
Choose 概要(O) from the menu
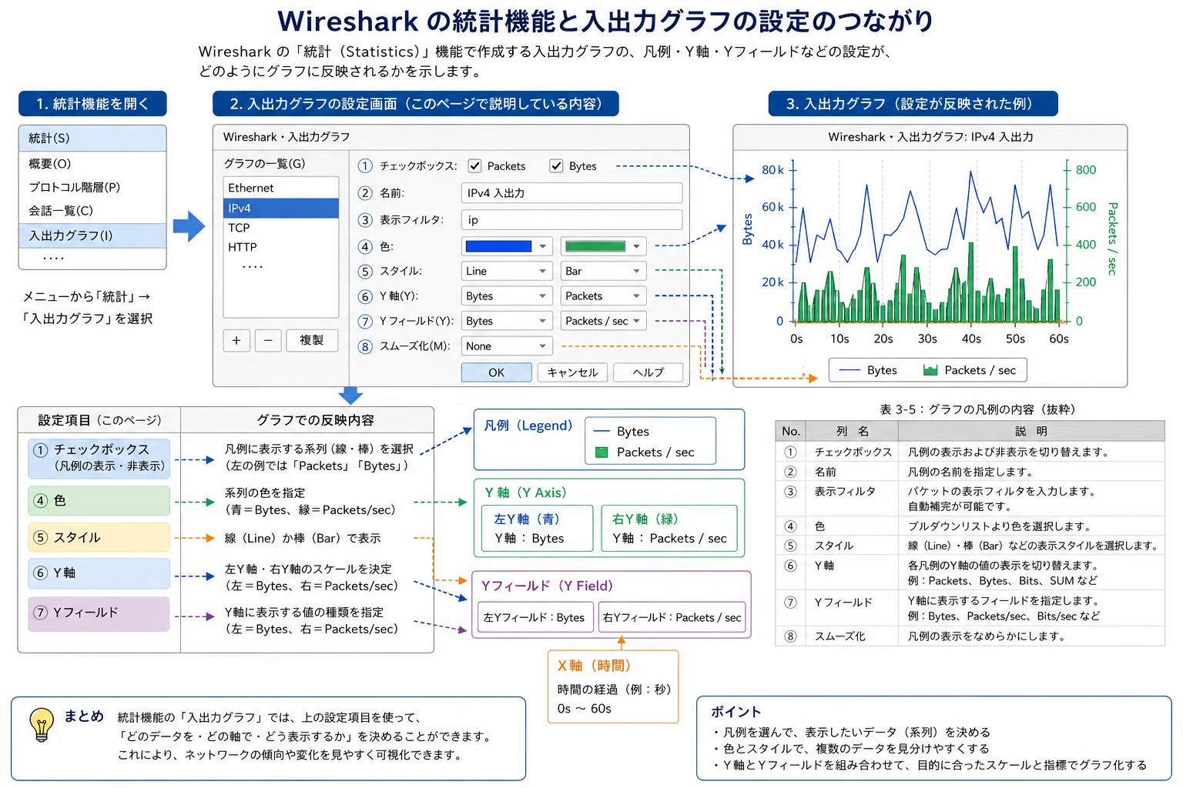[x=92, y=164]
